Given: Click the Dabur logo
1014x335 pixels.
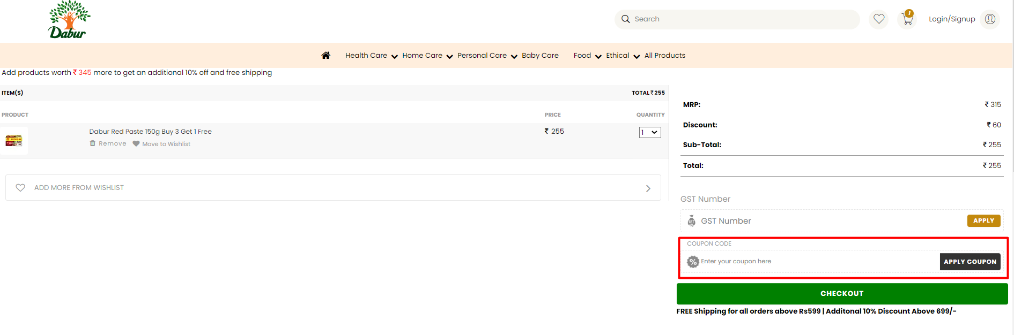Looking at the screenshot, I should (x=69, y=20).
